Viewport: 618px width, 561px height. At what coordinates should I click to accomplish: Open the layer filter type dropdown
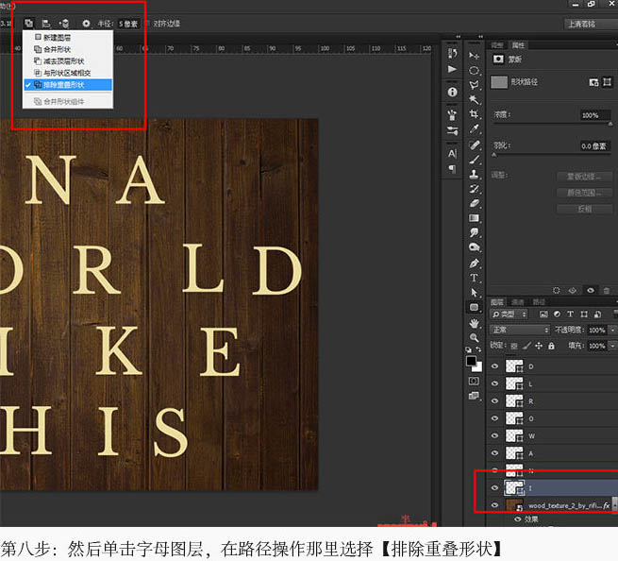pos(509,314)
